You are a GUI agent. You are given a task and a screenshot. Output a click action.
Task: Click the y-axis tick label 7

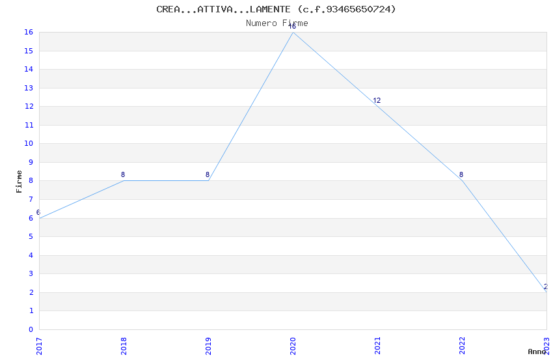[31, 200]
